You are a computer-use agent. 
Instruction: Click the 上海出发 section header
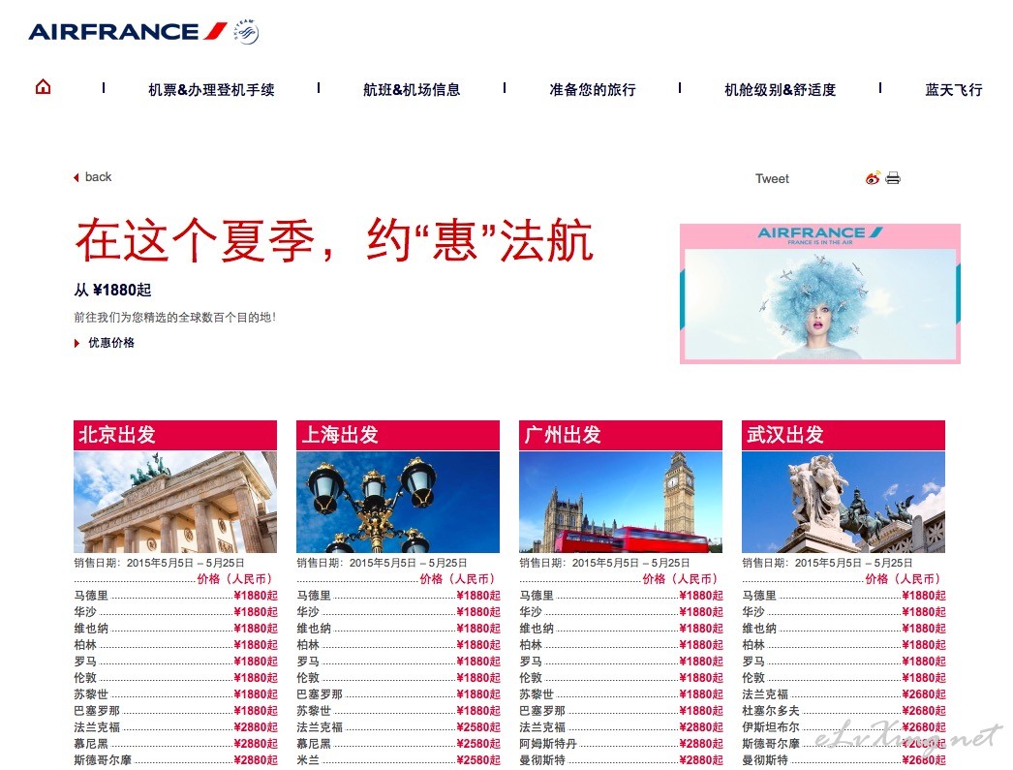pos(398,435)
